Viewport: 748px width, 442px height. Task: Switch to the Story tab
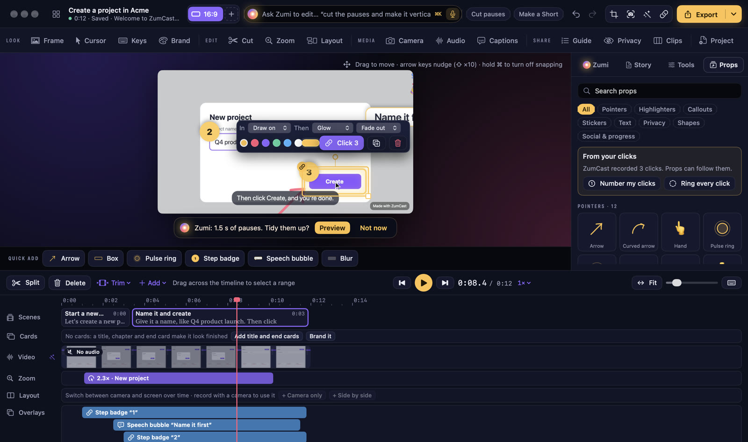(638, 65)
